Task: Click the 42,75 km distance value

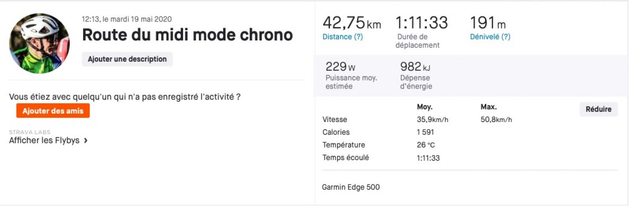Action: pyautogui.click(x=352, y=23)
